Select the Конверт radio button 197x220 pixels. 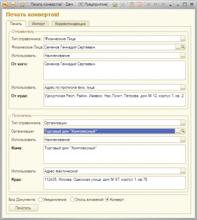point(107,199)
